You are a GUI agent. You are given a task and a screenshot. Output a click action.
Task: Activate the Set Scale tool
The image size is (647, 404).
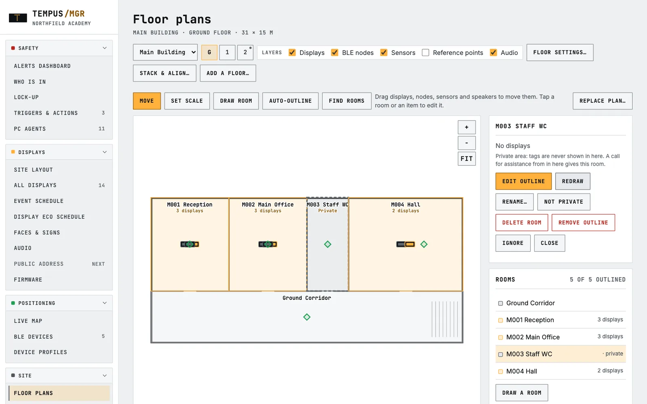coord(187,101)
